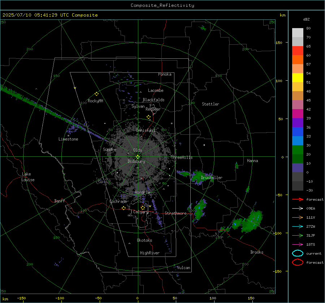Click the green storm cell east of Strathmore
Image resolution: width=325 pixels, height=303 pixels.
point(199,210)
